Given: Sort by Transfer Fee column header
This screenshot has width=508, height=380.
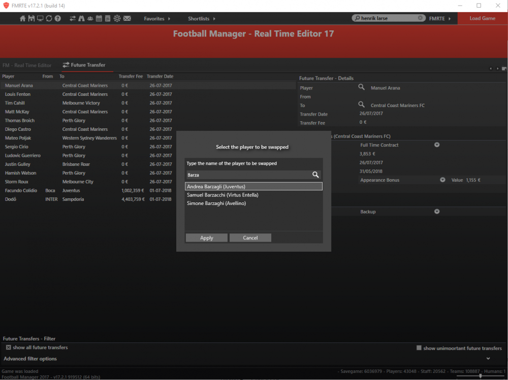Looking at the screenshot, I should pos(131,77).
